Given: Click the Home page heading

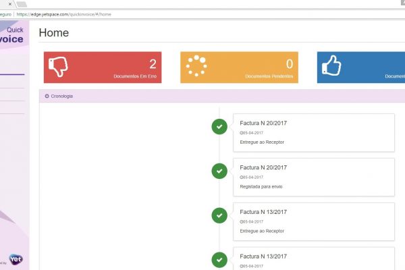Looking at the screenshot, I should [x=54, y=32].
